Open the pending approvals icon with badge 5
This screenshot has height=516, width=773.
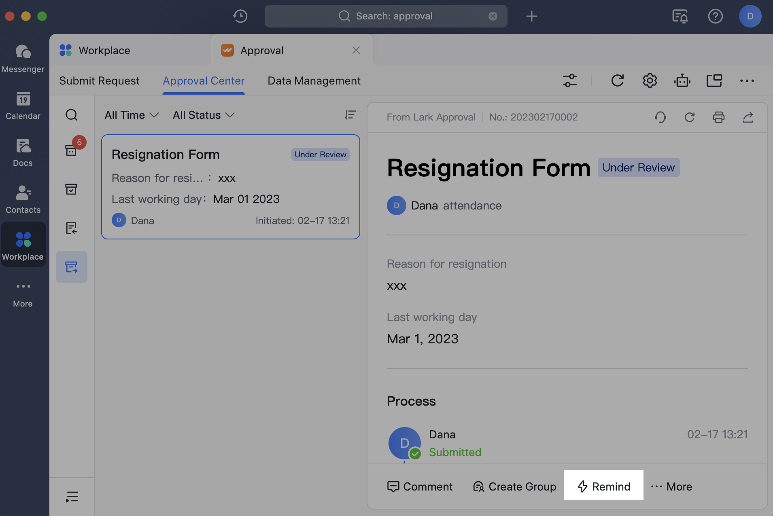pos(72,150)
